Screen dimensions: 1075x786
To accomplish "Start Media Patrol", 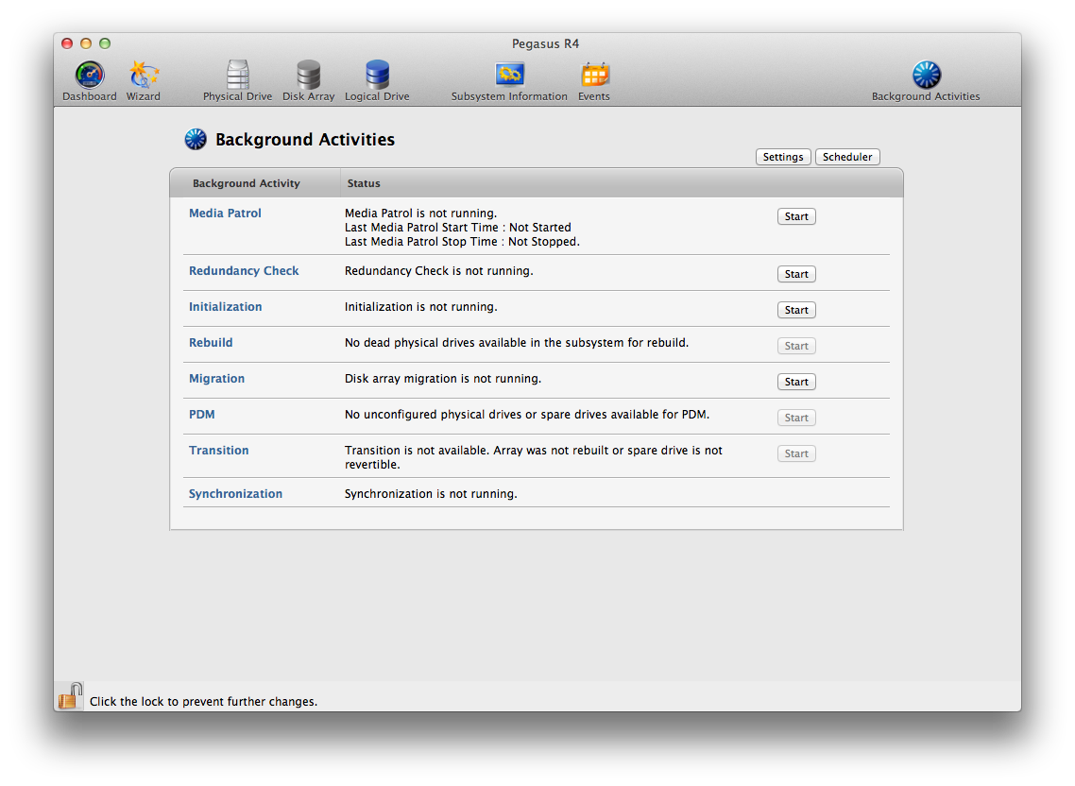I will (796, 216).
